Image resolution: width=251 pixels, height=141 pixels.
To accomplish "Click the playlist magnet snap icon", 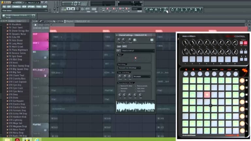I will (x=37, y=21).
